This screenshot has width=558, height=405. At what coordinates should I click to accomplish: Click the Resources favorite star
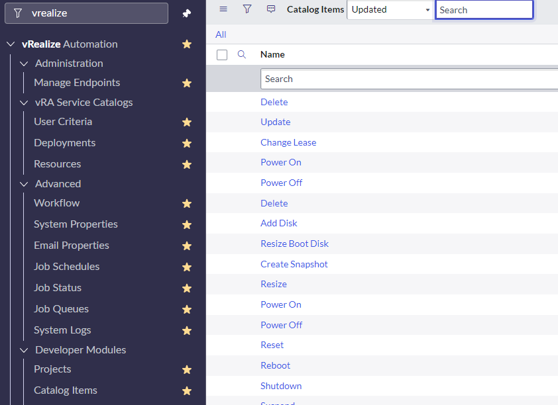[187, 165]
